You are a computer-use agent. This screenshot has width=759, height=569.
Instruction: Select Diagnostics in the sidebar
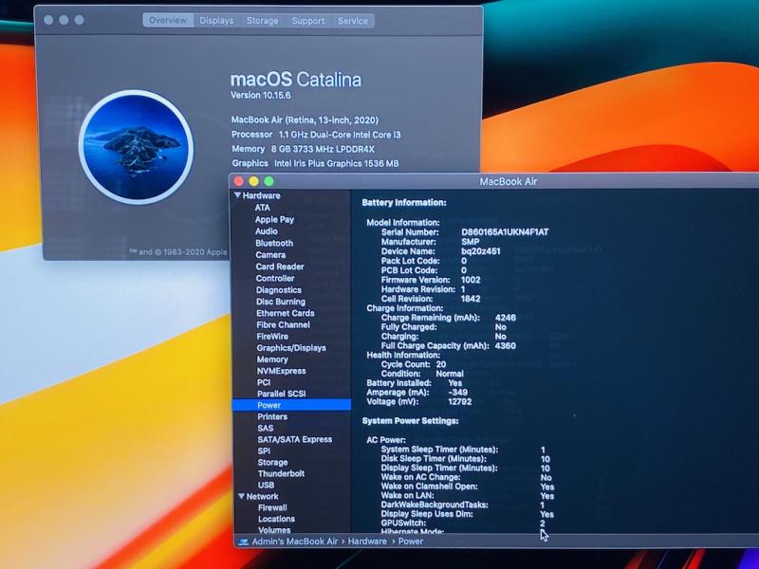pos(279,290)
